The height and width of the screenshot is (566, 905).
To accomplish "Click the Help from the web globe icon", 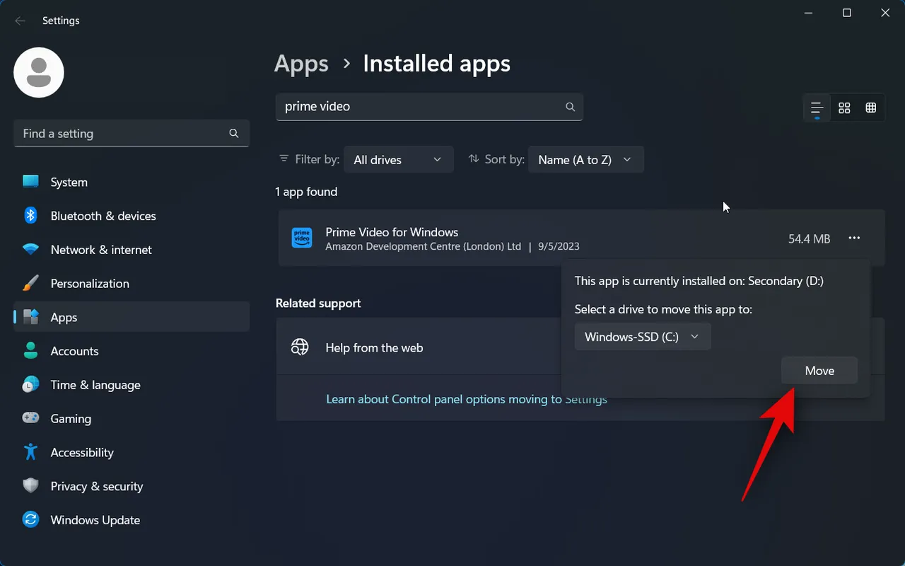I will pyautogui.click(x=300, y=347).
